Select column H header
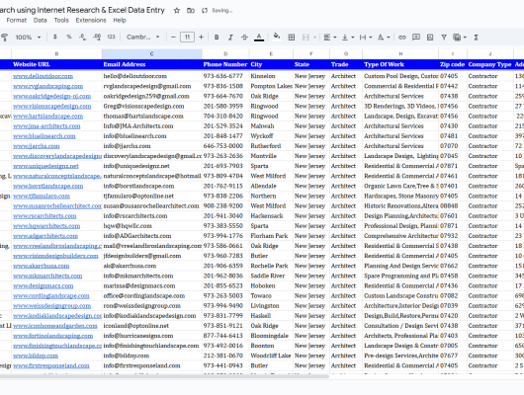 point(400,53)
